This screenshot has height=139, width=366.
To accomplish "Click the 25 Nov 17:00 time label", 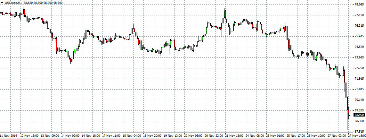I will tap(297, 136).
